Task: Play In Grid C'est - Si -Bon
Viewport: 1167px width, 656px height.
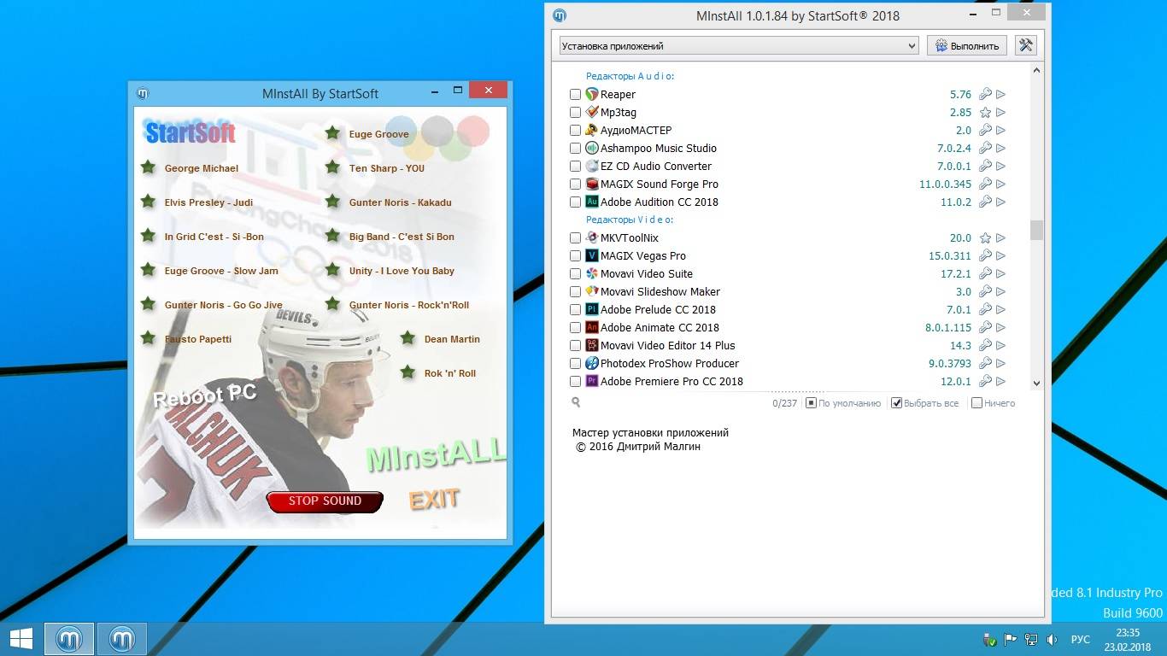Action: pyautogui.click(x=214, y=237)
